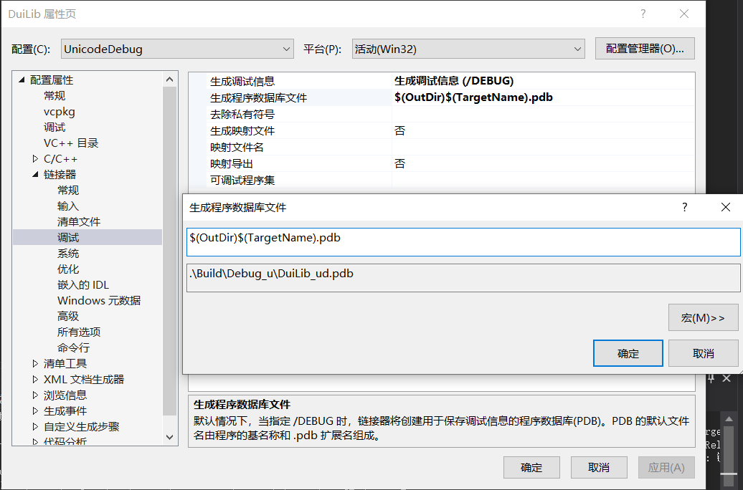Viewport: 743px width, 490px height.
Task: Confirm with 确定 in 生成程序数据库文件 dialog
Action: tap(628, 353)
